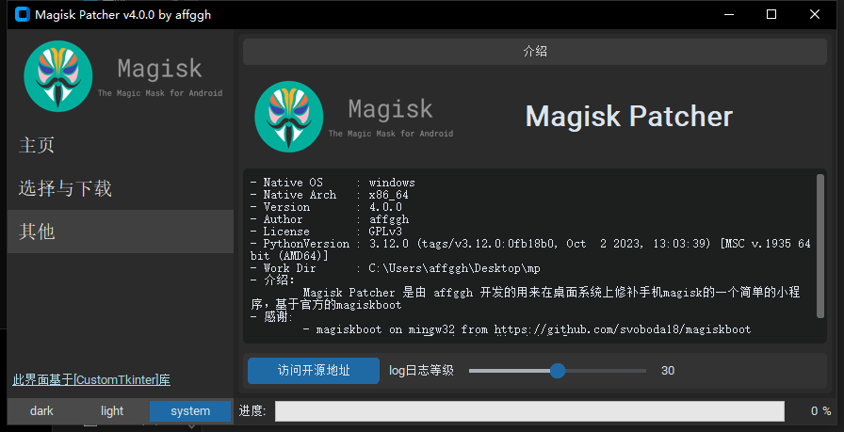Click the 介绍 header tab
This screenshot has width=844, height=432.
(x=535, y=52)
